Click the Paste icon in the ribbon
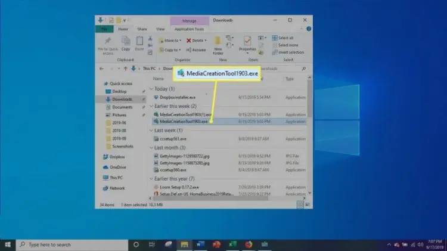Screen dimensions: 447x251 point(139,41)
